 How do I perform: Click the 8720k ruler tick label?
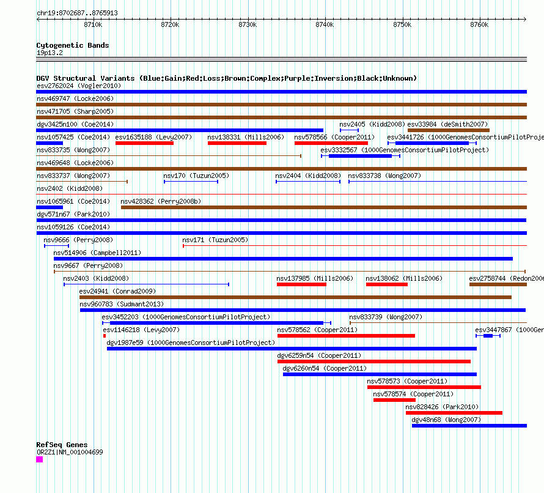[170, 24]
